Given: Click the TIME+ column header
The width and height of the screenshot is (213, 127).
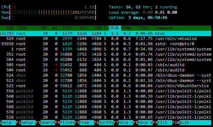Looking at the screenshot, I should tap(144, 28).
